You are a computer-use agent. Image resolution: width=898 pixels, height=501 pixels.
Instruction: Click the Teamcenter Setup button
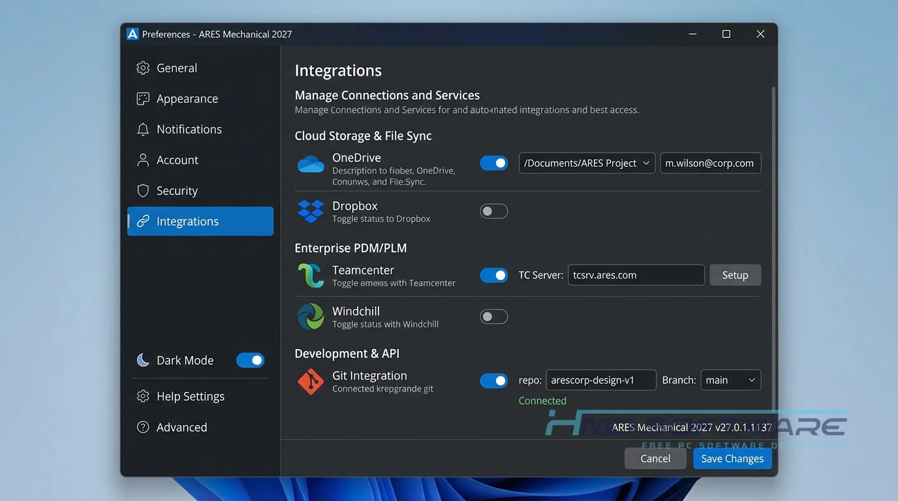735,275
